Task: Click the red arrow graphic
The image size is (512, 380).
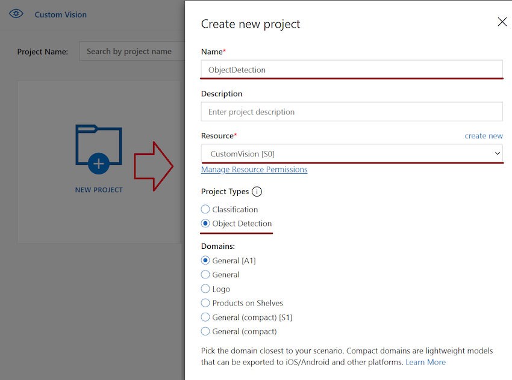Action: tap(154, 166)
